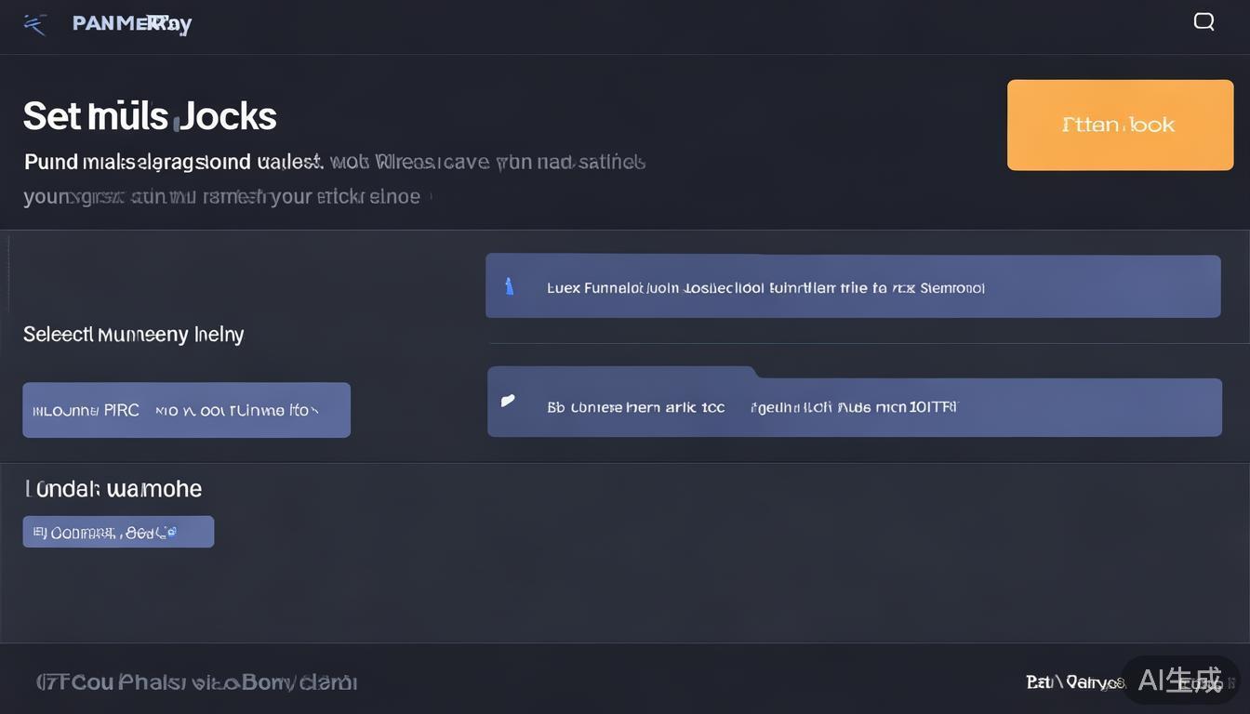Expand the chevron arrow in PIRC dropdown
Screen dimensions: 1250x714
313,410
